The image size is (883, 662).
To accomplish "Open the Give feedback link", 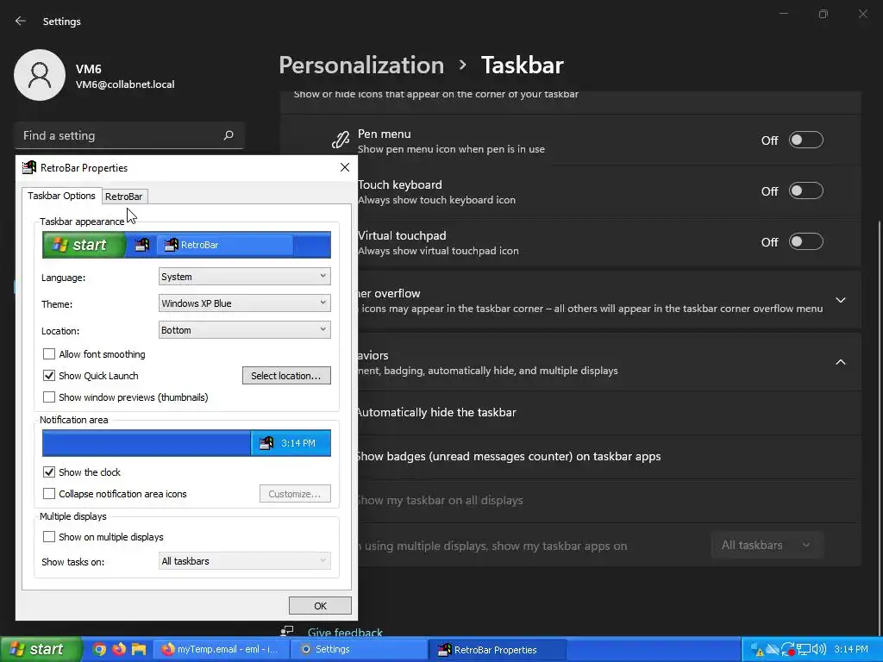I will tap(345, 632).
